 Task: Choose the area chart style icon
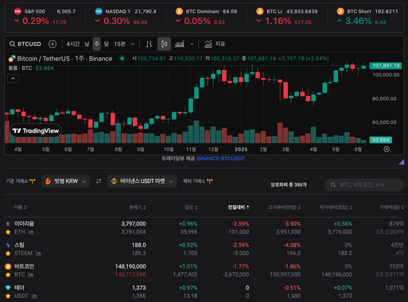click(180, 44)
